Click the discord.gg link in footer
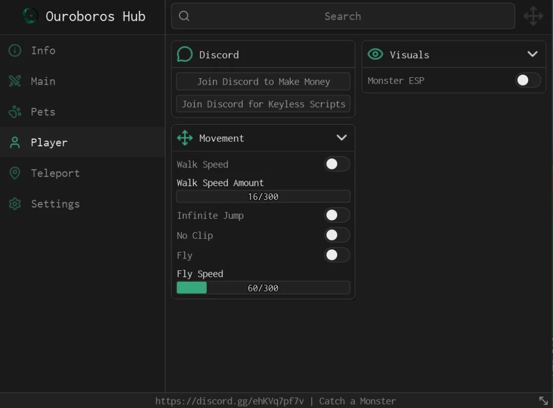Screen dimensions: 553x408 [230, 401]
